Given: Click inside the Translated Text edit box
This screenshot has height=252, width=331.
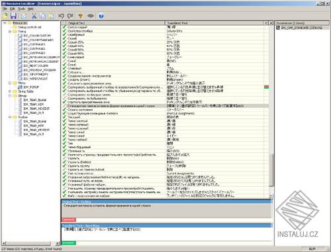Looking at the screenshot, I should click(x=167, y=234).
